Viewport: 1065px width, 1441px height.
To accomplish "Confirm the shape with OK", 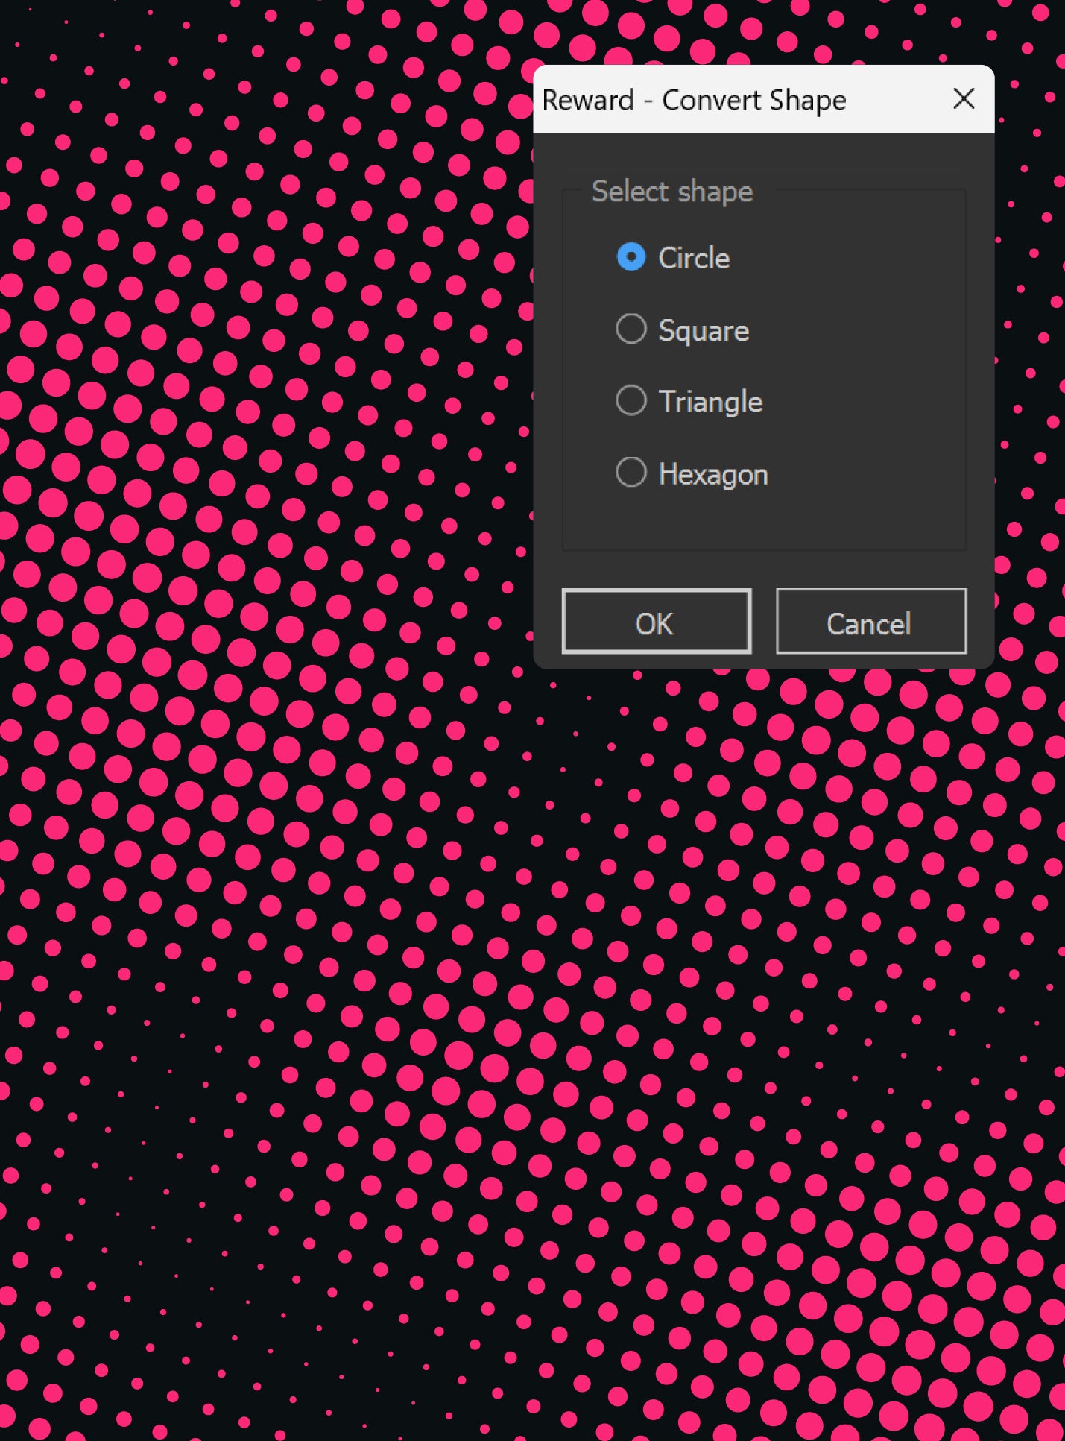I will coord(656,622).
